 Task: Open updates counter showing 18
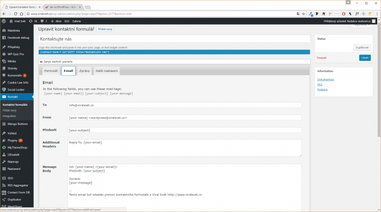(x=33, y=21)
